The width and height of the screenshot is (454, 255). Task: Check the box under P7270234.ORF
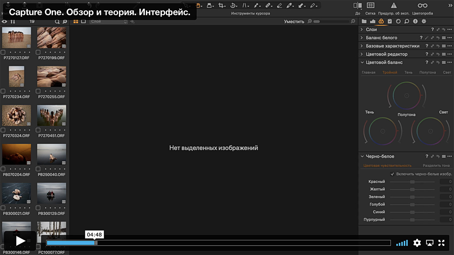pyautogui.click(x=3, y=91)
